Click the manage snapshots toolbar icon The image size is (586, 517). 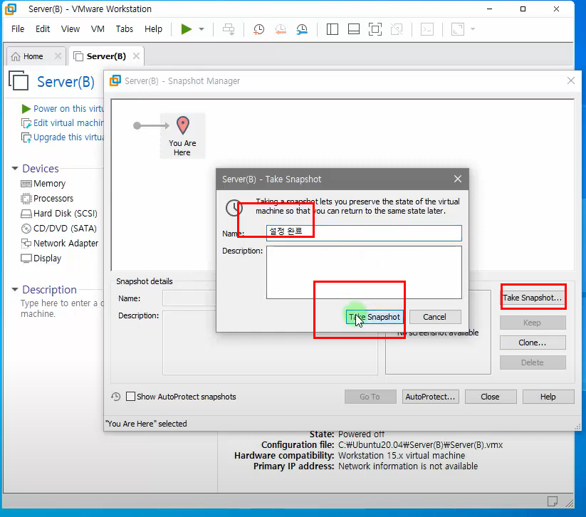[302, 29]
